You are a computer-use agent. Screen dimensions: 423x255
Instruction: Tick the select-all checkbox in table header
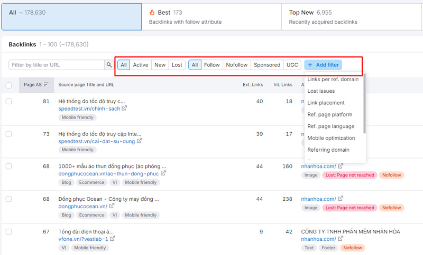[8, 85]
